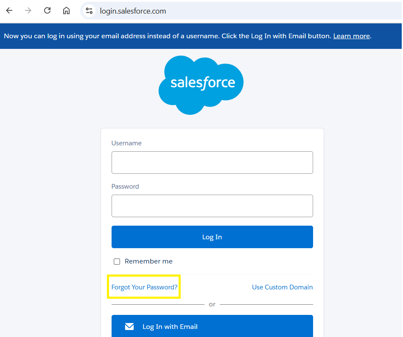The width and height of the screenshot is (403, 337).
Task: Tick the Remember me checkbox
Action: [x=117, y=261]
